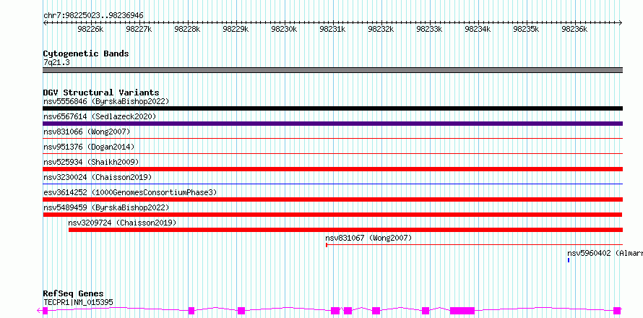The image size is (643, 318).
Task: Open variant label nsv831067 (Wong2007)
Action: tap(368, 238)
